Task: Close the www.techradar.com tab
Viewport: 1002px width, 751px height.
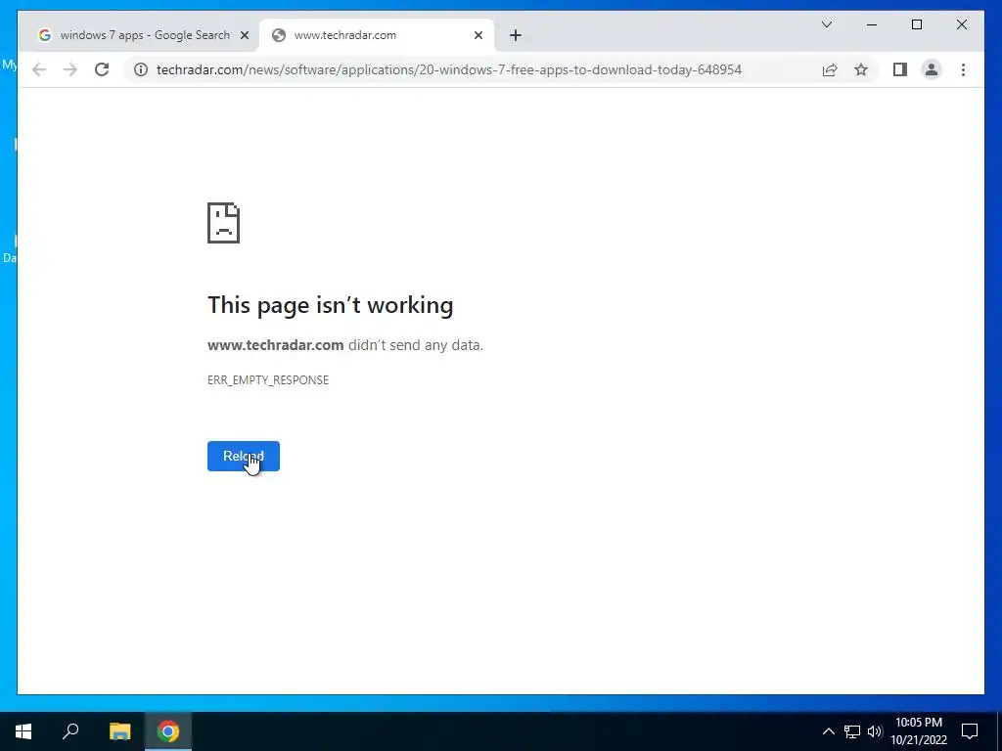Action: coord(478,36)
